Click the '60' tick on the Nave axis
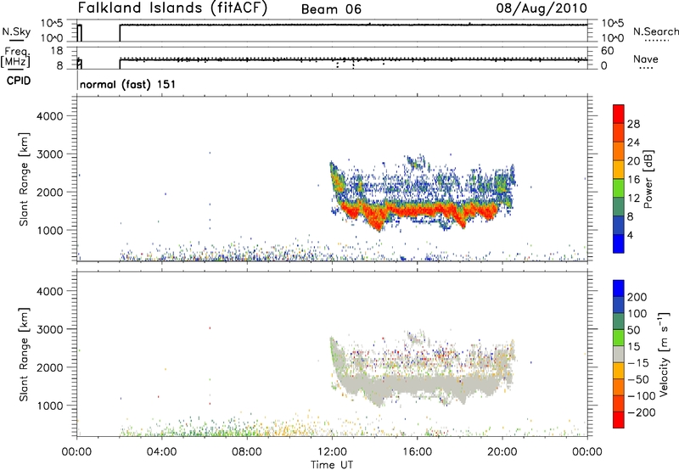This screenshot has height=470, width=679. point(608,51)
